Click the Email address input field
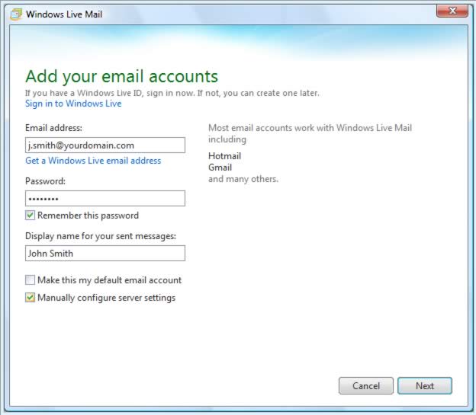Image resolution: width=476 pixels, height=415 pixels. pyautogui.click(x=105, y=145)
